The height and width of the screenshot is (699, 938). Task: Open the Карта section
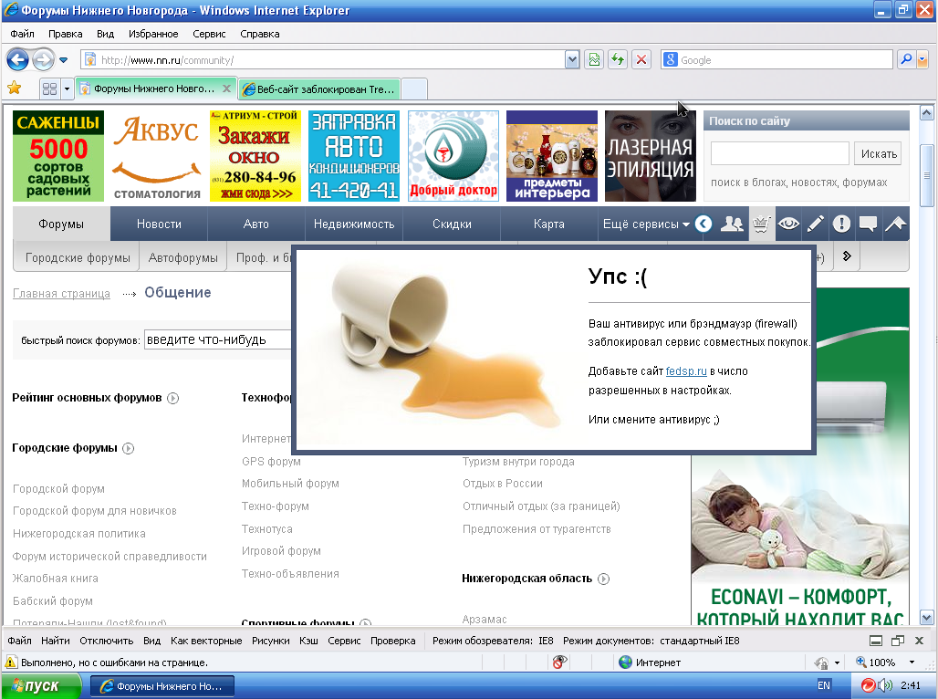pos(548,224)
